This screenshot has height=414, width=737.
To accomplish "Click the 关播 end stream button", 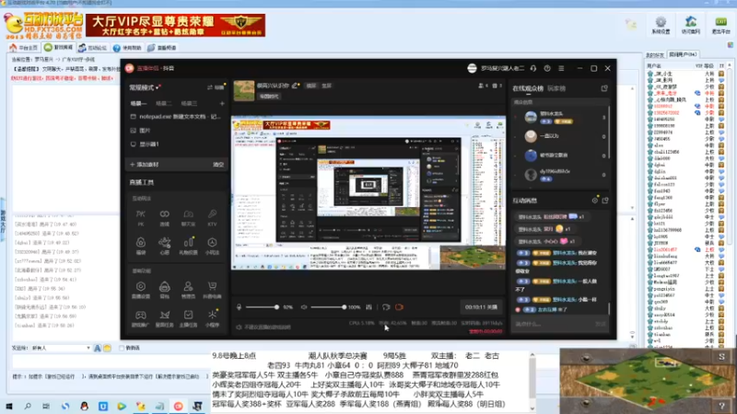I will coord(481,307).
